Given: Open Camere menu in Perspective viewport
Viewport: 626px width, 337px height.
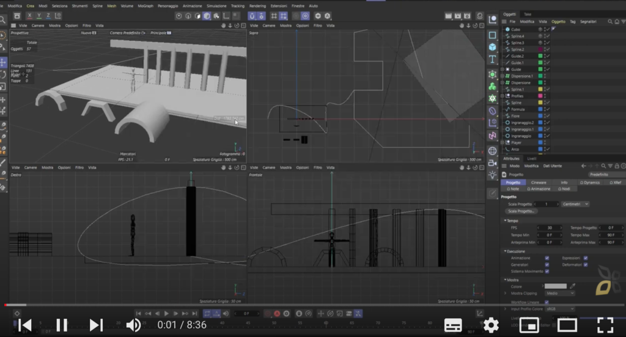Looking at the screenshot, I should (38, 26).
